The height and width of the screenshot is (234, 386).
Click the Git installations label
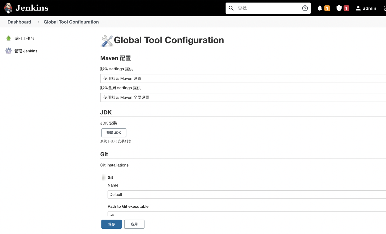114,165
